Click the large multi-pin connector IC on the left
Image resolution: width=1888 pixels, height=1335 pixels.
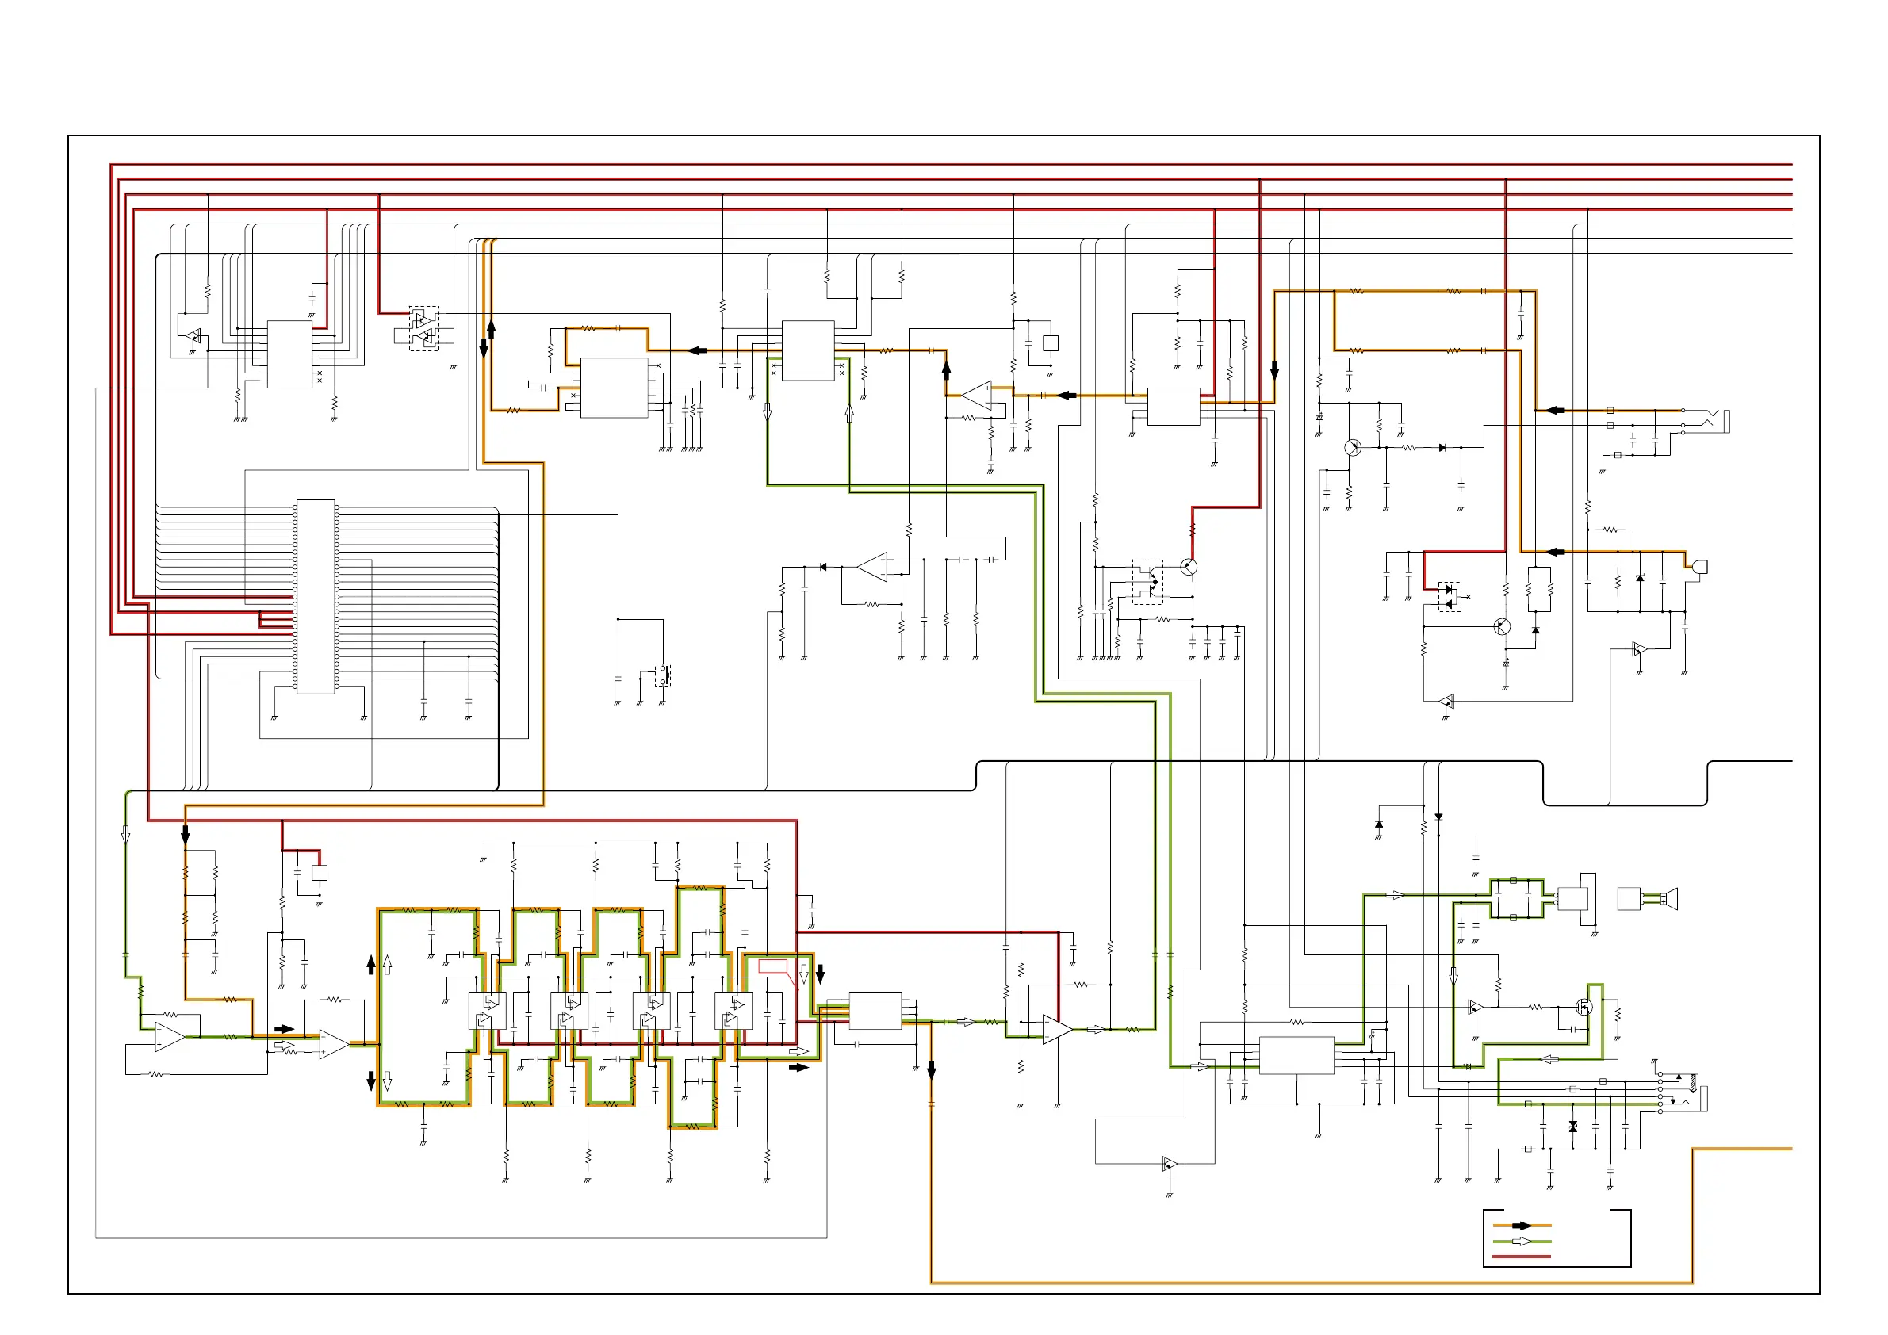[316, 597]
